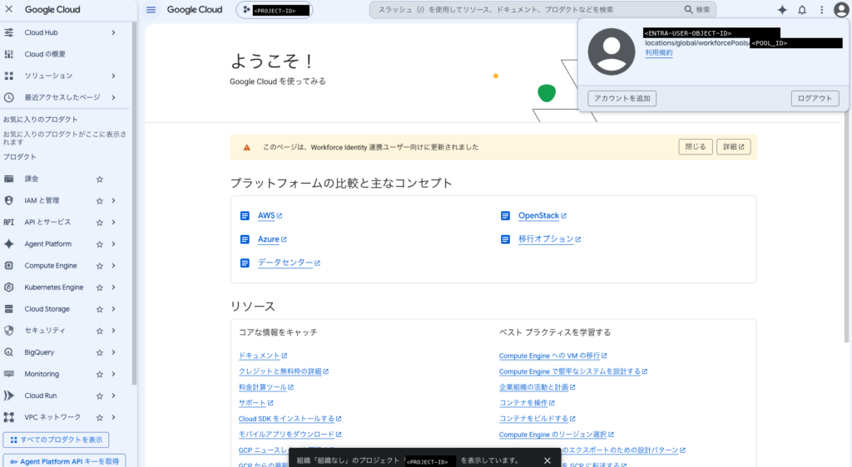Expand the API とサービス submenu chevron
This screenshot has height=467, width=852.
point(113,223)
